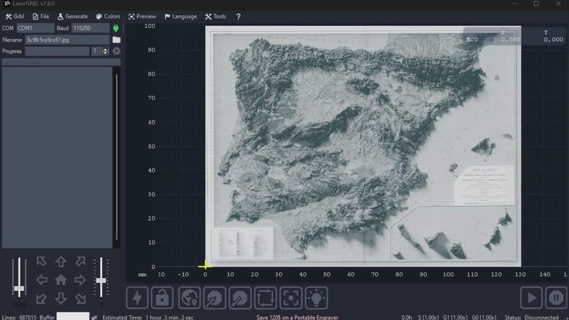Click the Save 120$ Portable Engraver link
This screenshot has width=569, height=320.
pyautogui.click(x=297, y=317)
